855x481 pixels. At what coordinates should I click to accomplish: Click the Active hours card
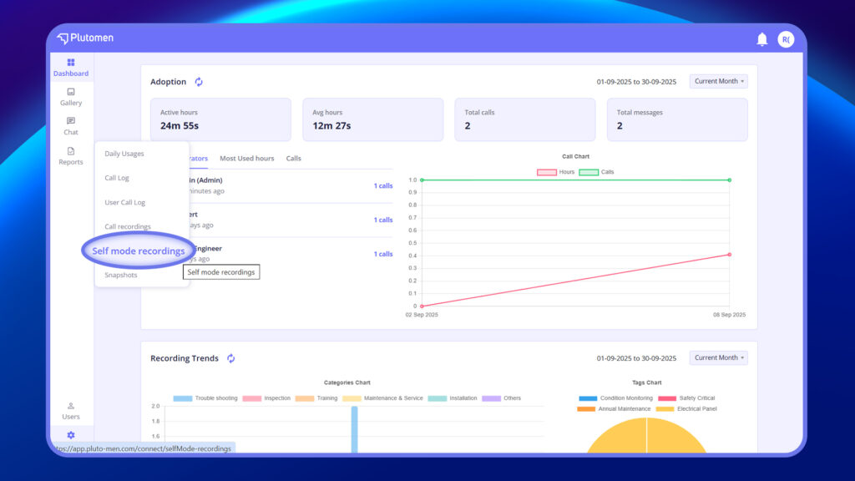click(220, 119)
